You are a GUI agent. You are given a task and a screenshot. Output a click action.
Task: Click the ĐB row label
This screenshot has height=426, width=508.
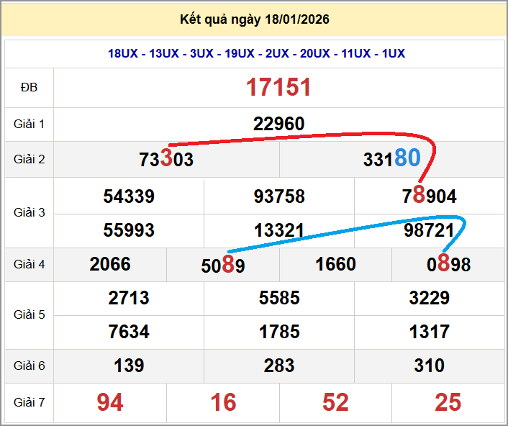(29, 87)
